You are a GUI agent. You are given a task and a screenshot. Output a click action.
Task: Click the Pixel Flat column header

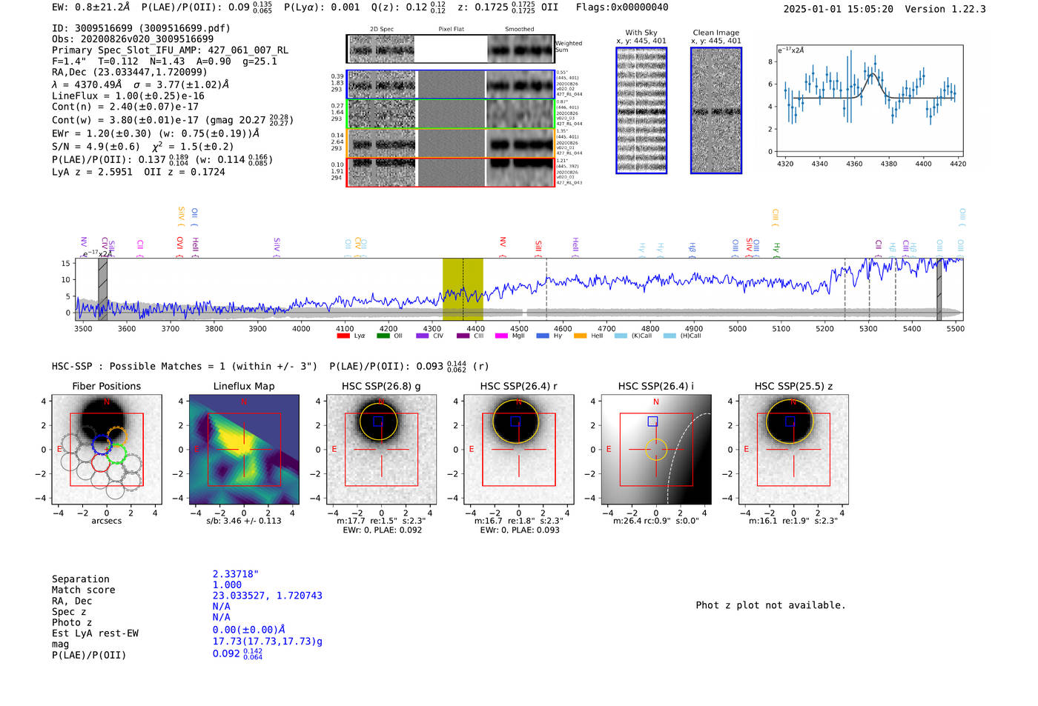click(452, 30)
